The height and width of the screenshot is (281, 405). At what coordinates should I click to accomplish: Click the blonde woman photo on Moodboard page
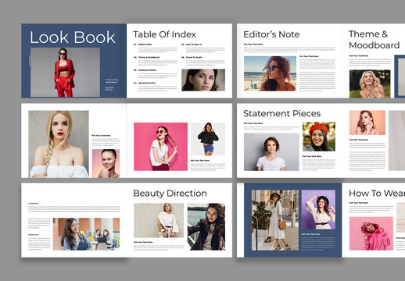click(370, 84)
